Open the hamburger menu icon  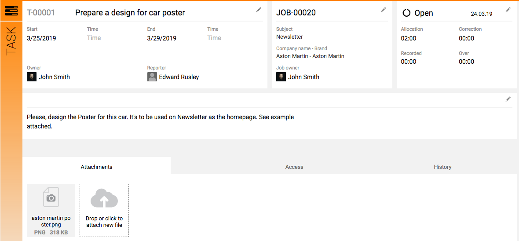pos(11,11)
